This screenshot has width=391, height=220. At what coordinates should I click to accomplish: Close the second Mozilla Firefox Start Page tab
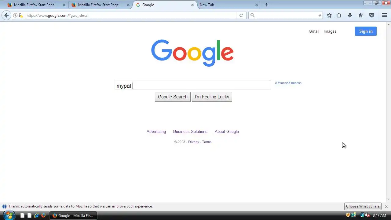click(x=128, y=5)
